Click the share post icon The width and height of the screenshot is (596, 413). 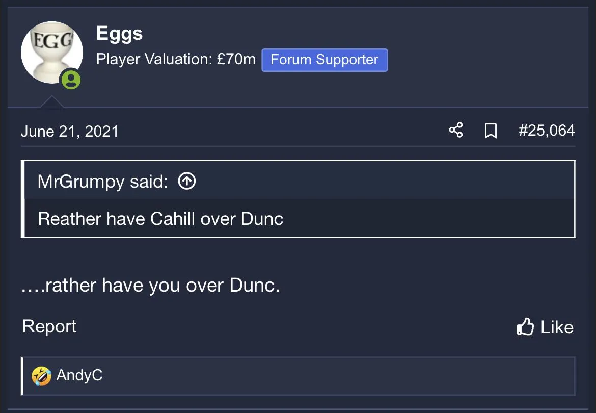(456, 131)
